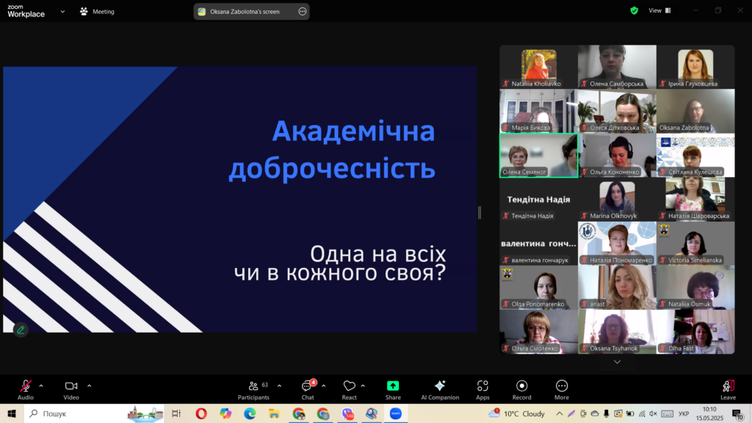Click the Wi-Fi network tray icon

coord(642,413)
